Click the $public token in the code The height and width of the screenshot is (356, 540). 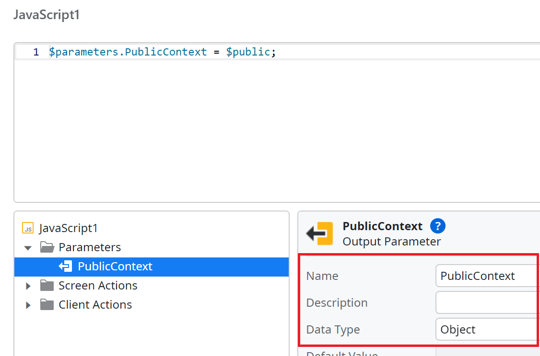(x=247, y=52)
